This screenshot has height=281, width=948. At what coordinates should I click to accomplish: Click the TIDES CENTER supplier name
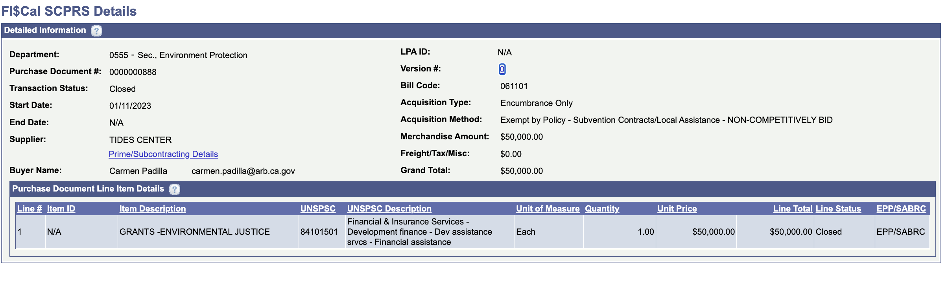click(140, 140)
